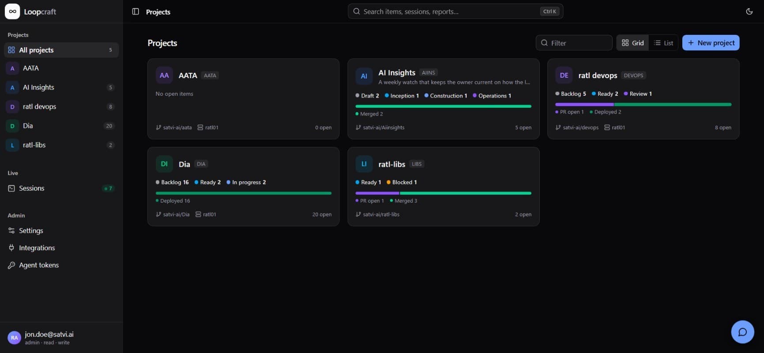Open the satvi-ai/Dia repository link
This screenshot has height=353, width=764.
tap(173, 214)
